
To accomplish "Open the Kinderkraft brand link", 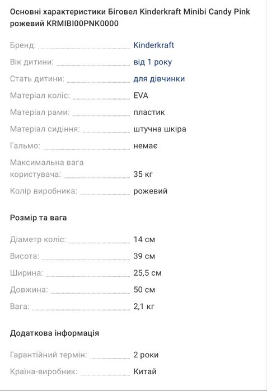I will click(x=154, y=45).
